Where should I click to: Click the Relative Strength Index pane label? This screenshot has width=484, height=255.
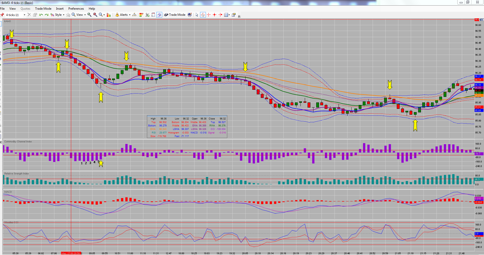coord(17,174)
